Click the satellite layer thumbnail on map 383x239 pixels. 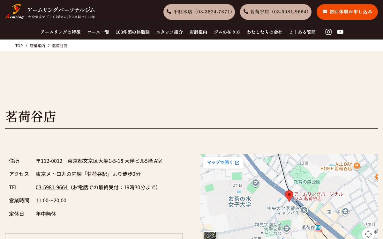click(210, 235)
